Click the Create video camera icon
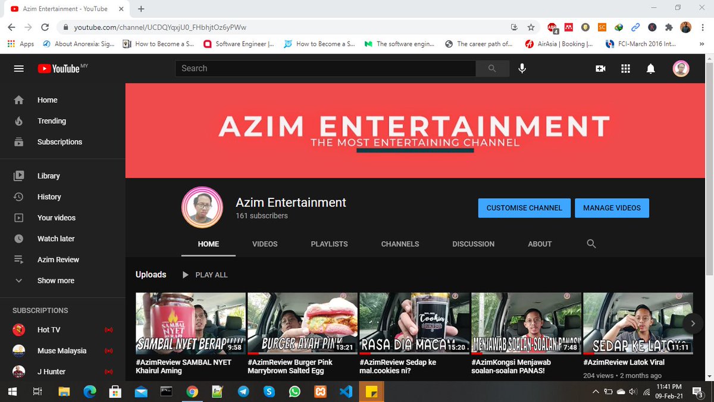Screen dimensions: 714x402 [x=600, y=68]
